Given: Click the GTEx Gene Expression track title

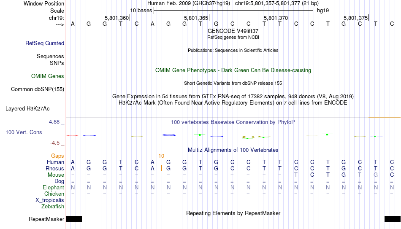Looking at the screenshot, I should pos(233,96).
